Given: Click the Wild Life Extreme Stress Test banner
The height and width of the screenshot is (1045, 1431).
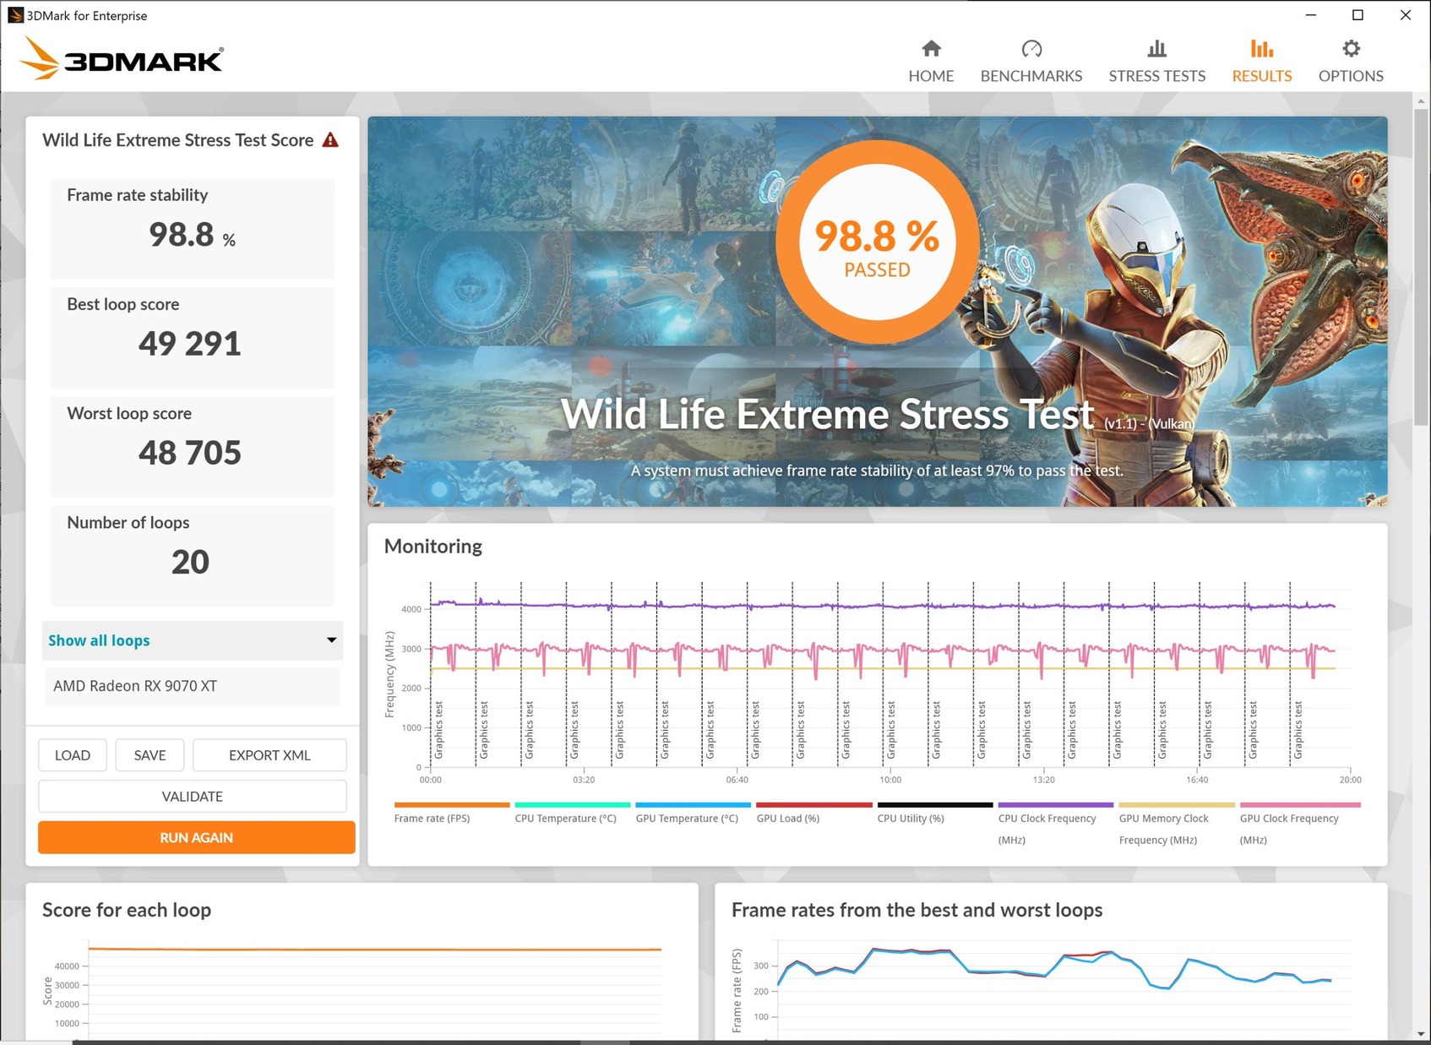Looking at the screenshot, I should click(x=878, y=312).
